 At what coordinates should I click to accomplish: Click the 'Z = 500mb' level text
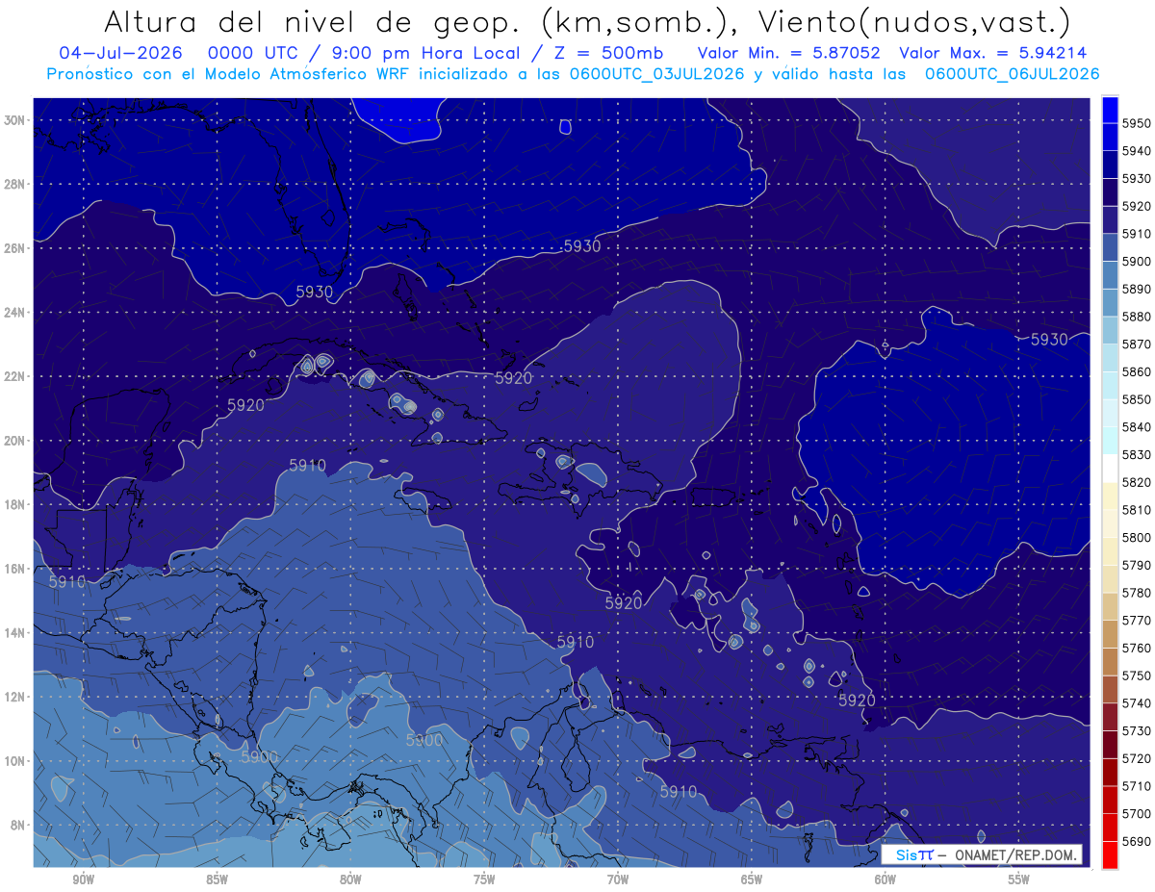coord(608,53)
